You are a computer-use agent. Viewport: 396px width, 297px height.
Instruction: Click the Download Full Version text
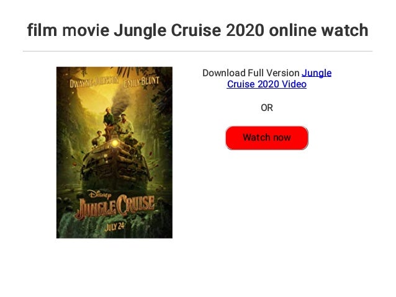coord(251,73)
